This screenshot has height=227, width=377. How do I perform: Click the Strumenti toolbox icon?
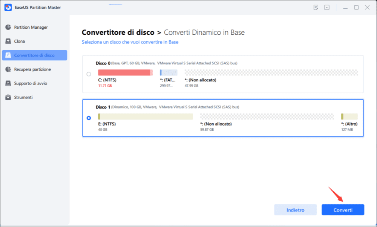(8, 97)
